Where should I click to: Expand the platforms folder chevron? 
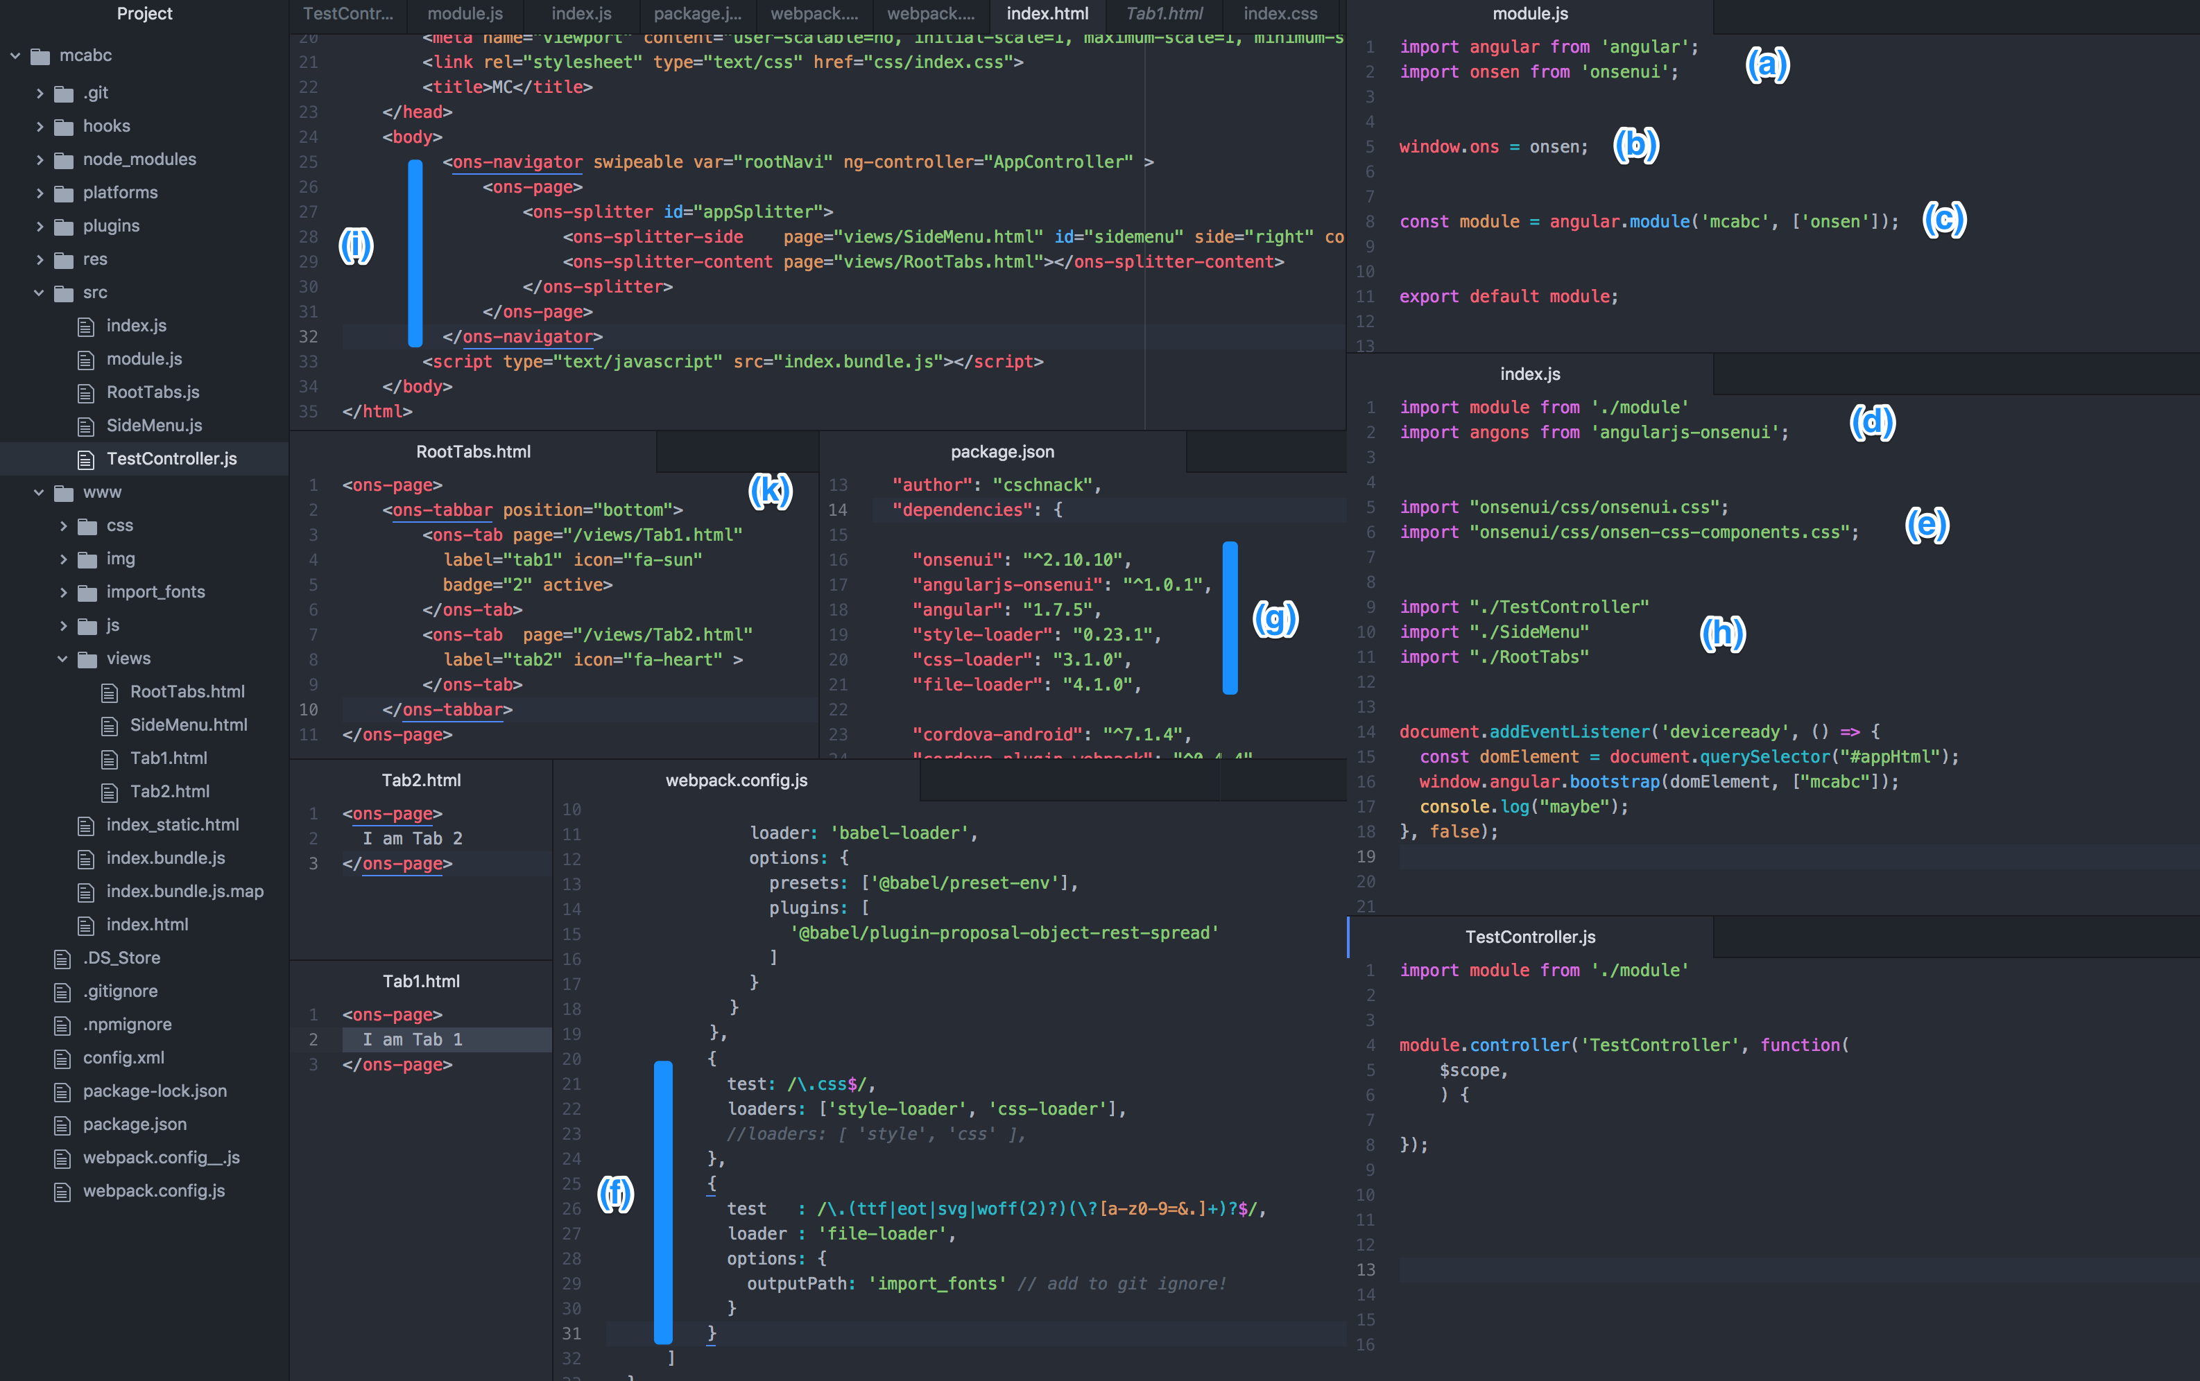40,193
